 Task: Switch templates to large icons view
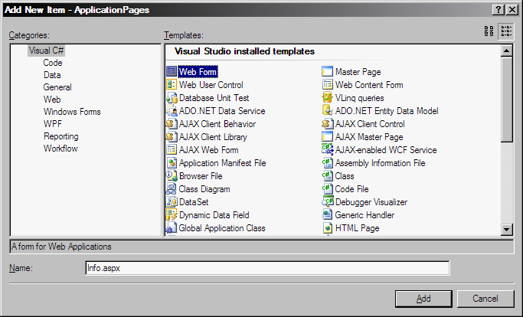(489, 31)
